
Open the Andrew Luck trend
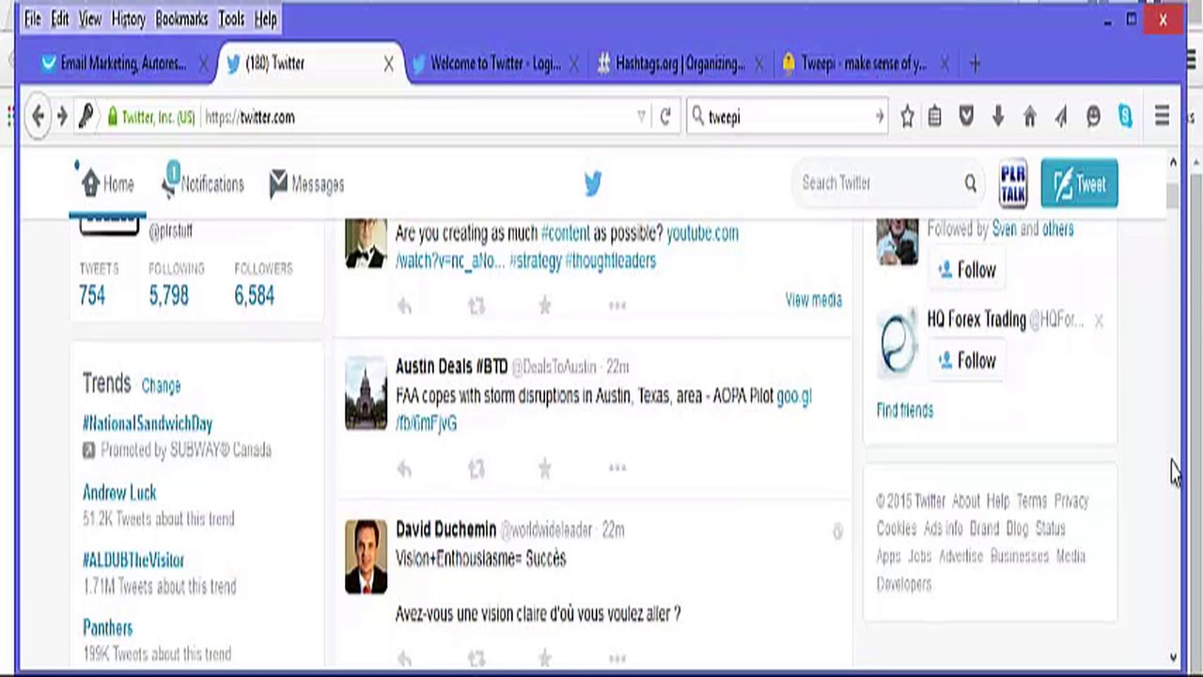point(119,493)
